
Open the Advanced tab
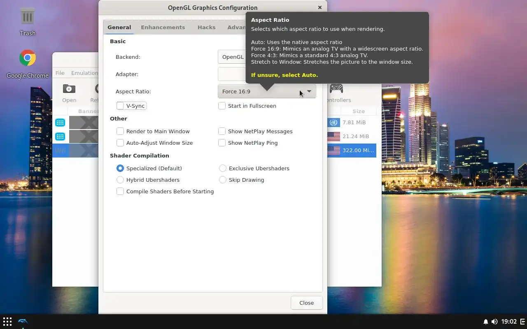(x=236, y=27)
